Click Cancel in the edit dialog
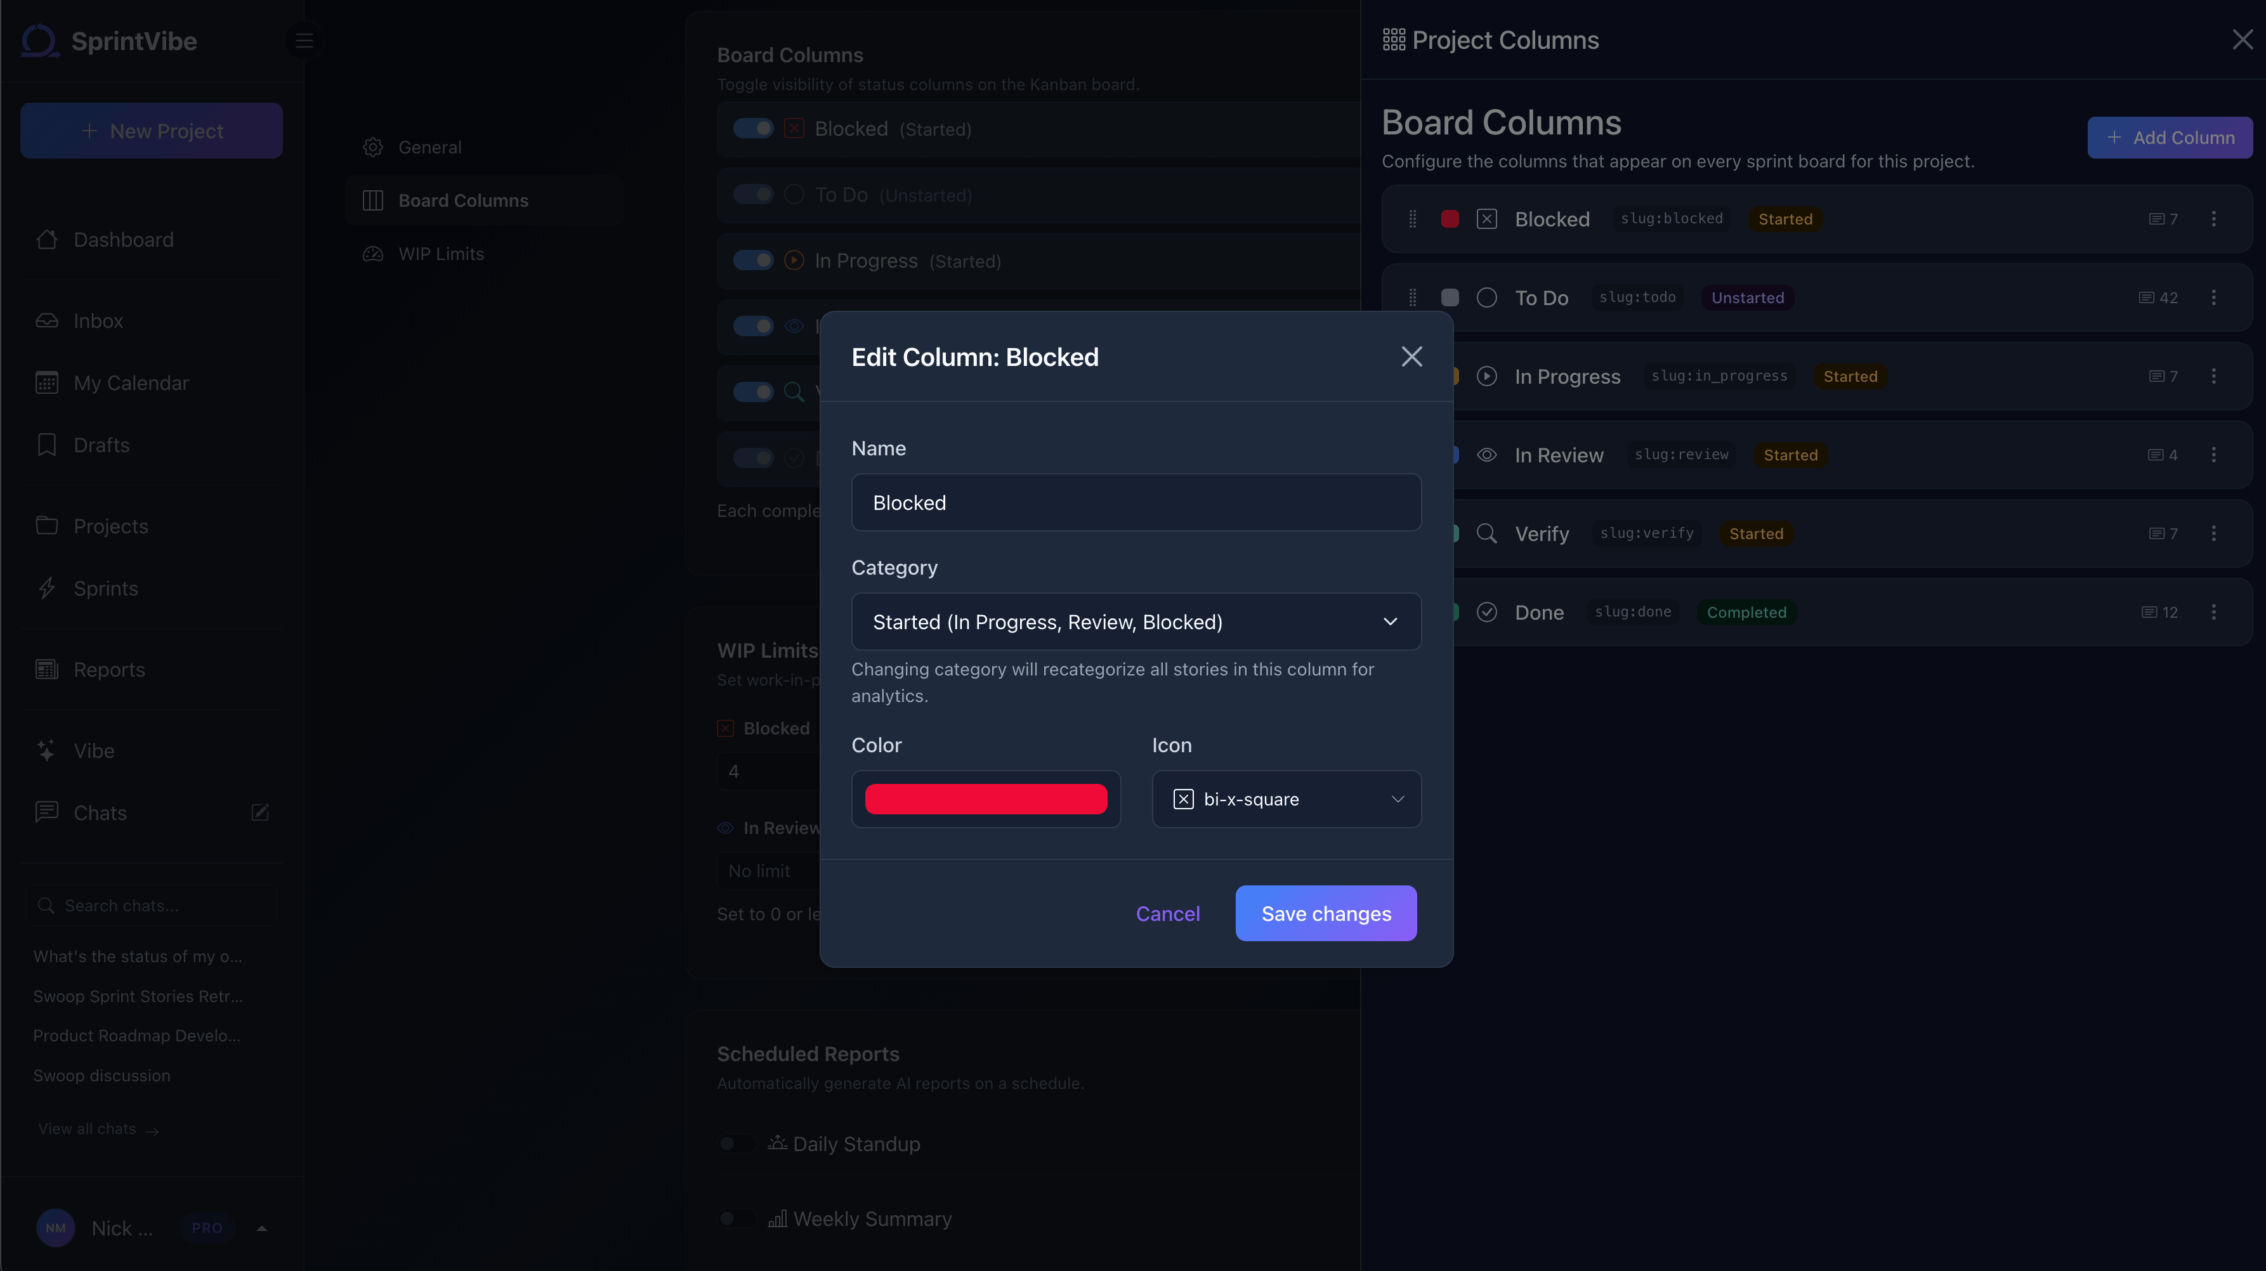 1167,913
